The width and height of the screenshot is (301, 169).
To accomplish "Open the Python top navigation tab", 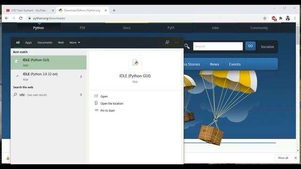I will click(x=39, y=28).
